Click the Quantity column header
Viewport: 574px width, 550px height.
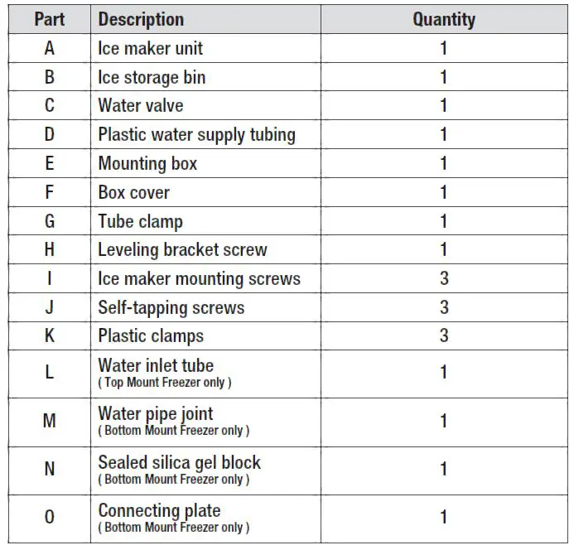[444, 20]
